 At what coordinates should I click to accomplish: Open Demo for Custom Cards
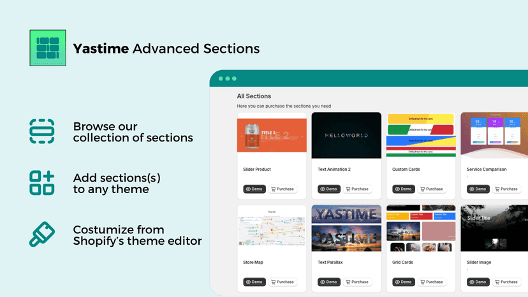click(404, 189)
